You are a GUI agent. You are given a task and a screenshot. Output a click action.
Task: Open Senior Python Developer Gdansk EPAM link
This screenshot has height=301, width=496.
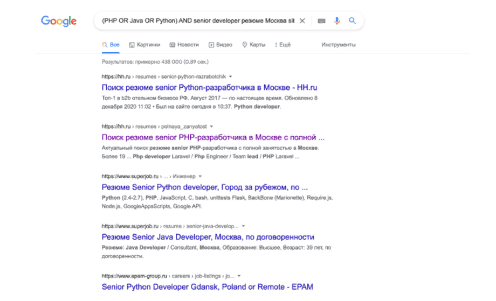207,286
